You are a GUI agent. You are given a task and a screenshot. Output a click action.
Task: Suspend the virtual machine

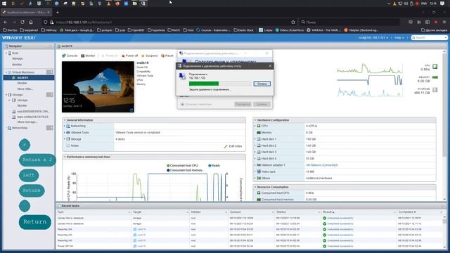pyautogui.click(x=149, y=56)
